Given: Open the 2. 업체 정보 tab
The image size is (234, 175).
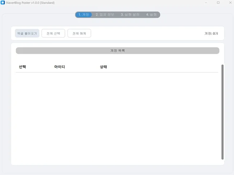Looking at the screenshot, I should click(x=105, y=15).
